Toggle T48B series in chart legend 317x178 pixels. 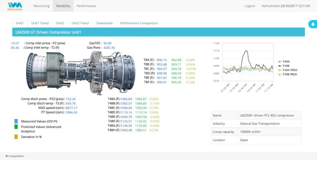coord(284,66)
